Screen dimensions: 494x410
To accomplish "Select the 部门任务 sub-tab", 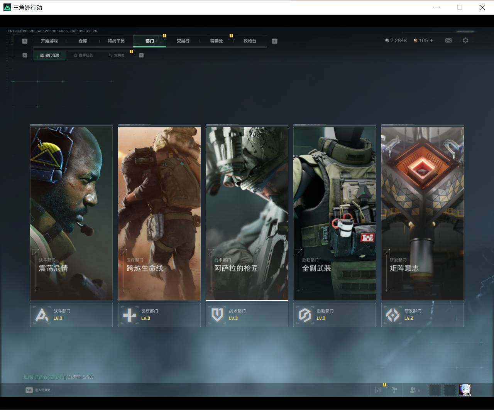I will 50,55.
